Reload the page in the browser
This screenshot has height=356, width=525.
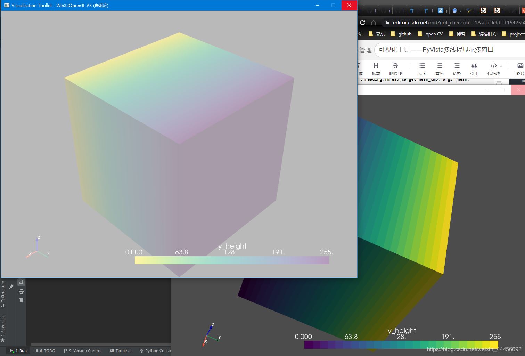362,23
